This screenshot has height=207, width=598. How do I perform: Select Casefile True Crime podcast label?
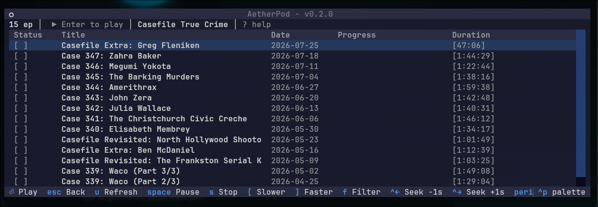click(183, 24)
